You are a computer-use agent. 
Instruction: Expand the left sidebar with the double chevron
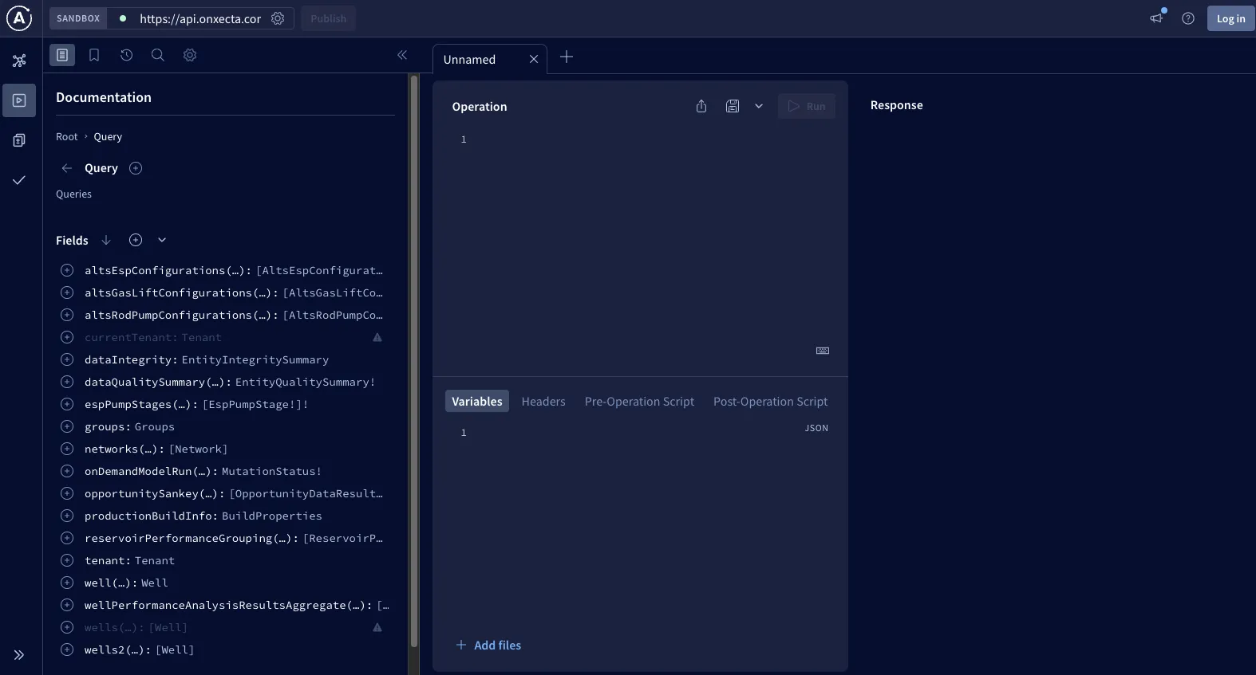(19, 655)
